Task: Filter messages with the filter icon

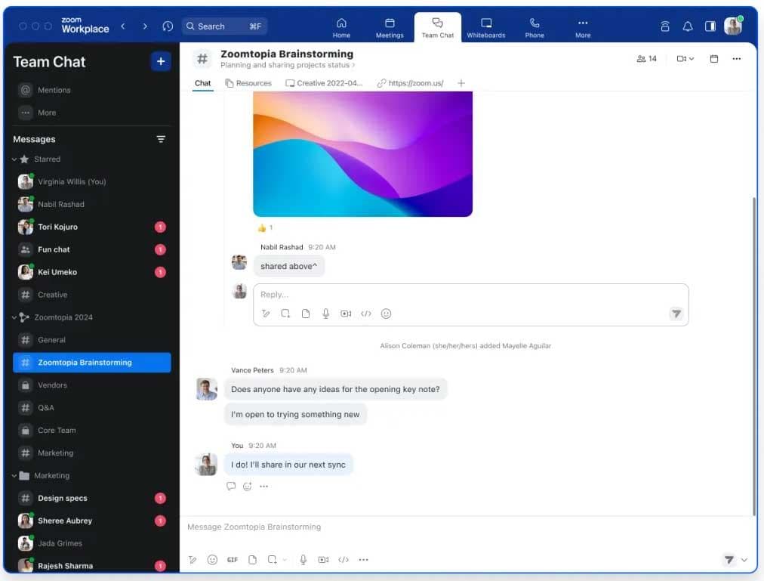Action: click(x=161, y=139)
